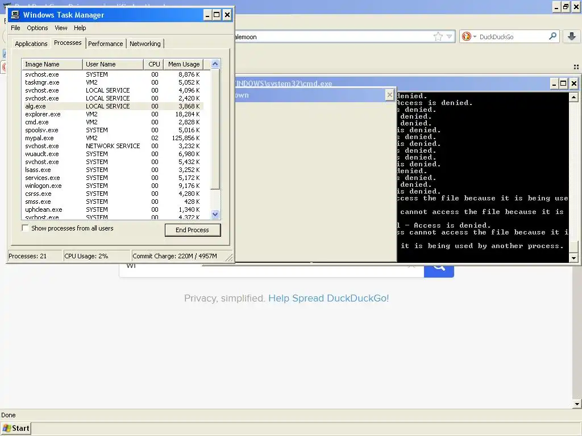Screen dimensions: 582x436
Task: Click the process list scroll down arrow
Action: (x=215, y=214)
